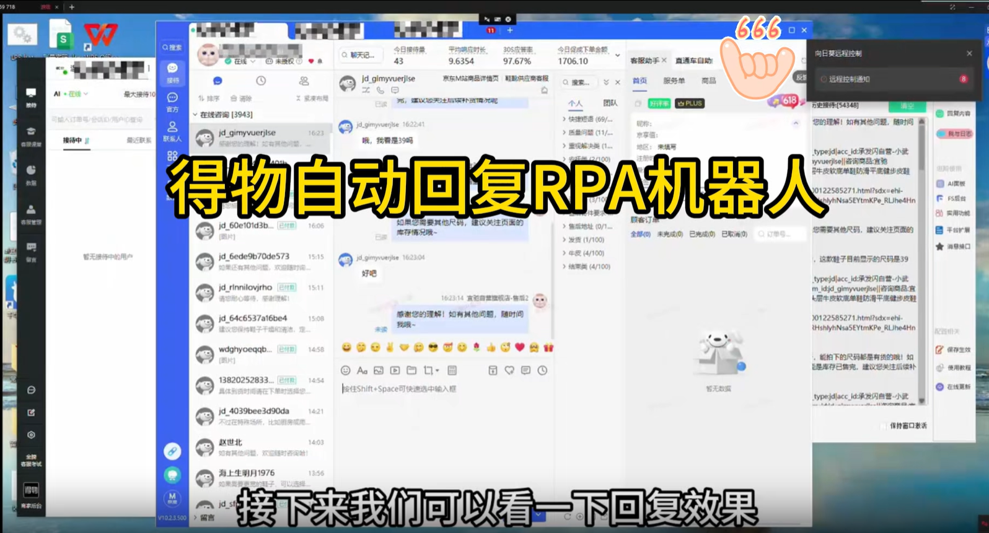Click 保存生效 save button in RPA panel
The height and width of the screenshot is (533, 989).
point(953,350)
